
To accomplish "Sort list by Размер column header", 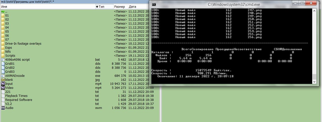I will (119, 7).
